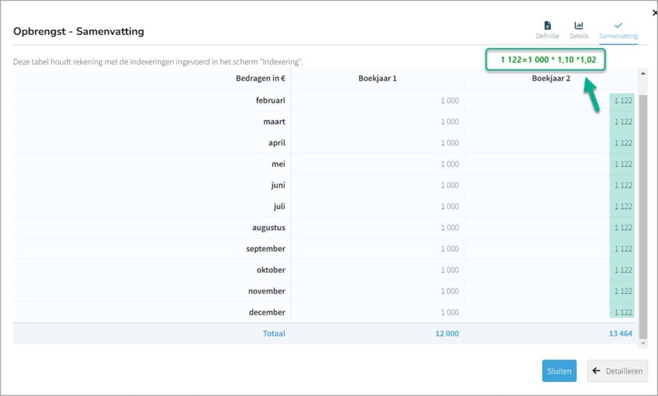Click februari Boekjaar 1 value 1 000
Image resolution: width=658 pixels, height=396 pixels.
click(x=449, y=101)
